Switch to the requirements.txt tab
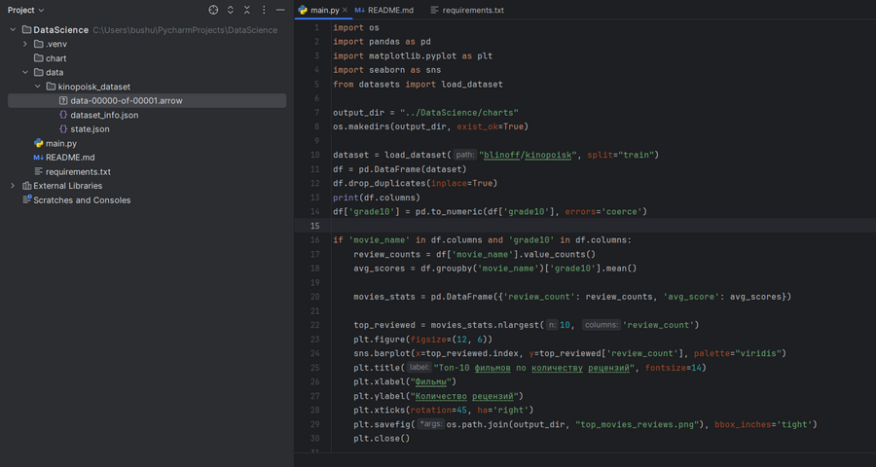876x467 pixels. (472, 10)
